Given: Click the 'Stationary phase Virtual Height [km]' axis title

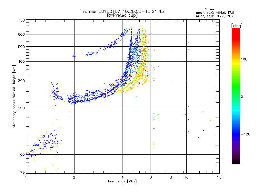Looking at the screenshot, I should click(x=14, y=96).
